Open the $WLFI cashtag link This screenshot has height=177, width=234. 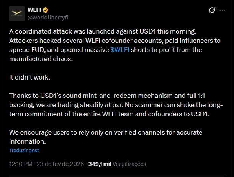click(x=119, y=50)
